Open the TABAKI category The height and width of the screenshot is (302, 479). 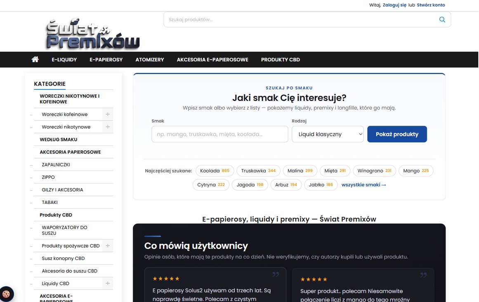50,202
